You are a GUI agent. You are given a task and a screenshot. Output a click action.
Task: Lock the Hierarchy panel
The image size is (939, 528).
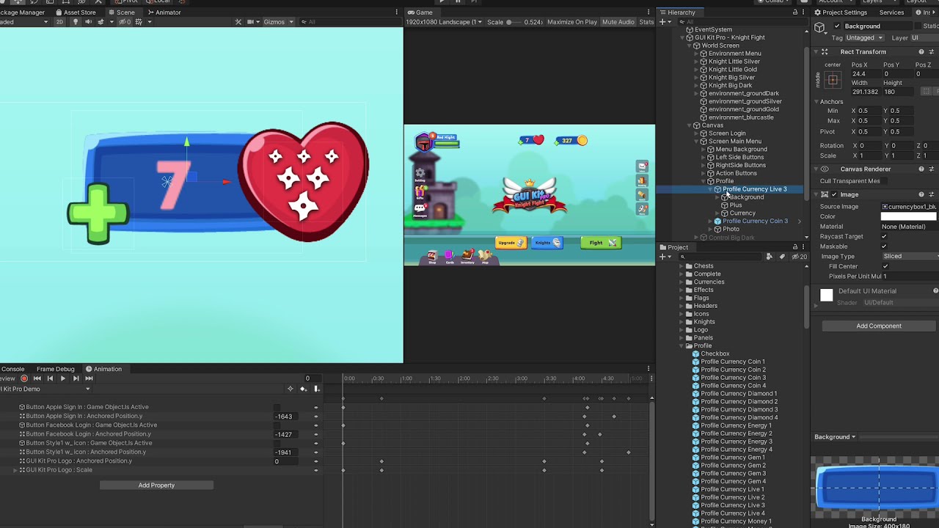coord(795,12)
